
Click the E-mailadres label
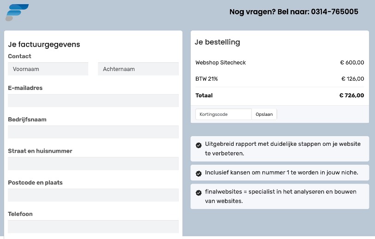25,88
